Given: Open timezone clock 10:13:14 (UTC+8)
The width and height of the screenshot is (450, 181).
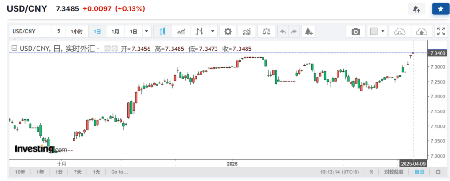Looking at the screenshot, I should pyautogui.click(x=339, y=172).
